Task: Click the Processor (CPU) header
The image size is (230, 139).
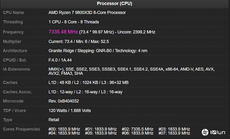Action: (x=114, y=4)
